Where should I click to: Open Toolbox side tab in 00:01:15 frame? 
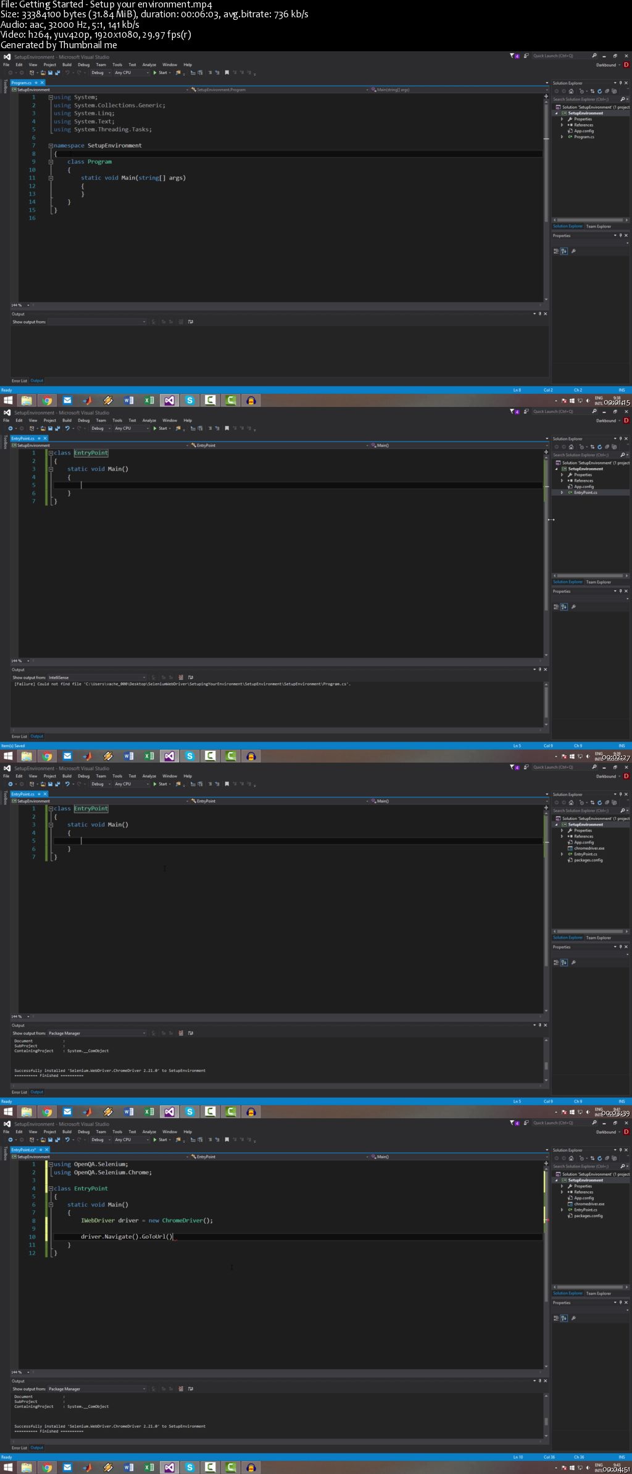[5, 88]
